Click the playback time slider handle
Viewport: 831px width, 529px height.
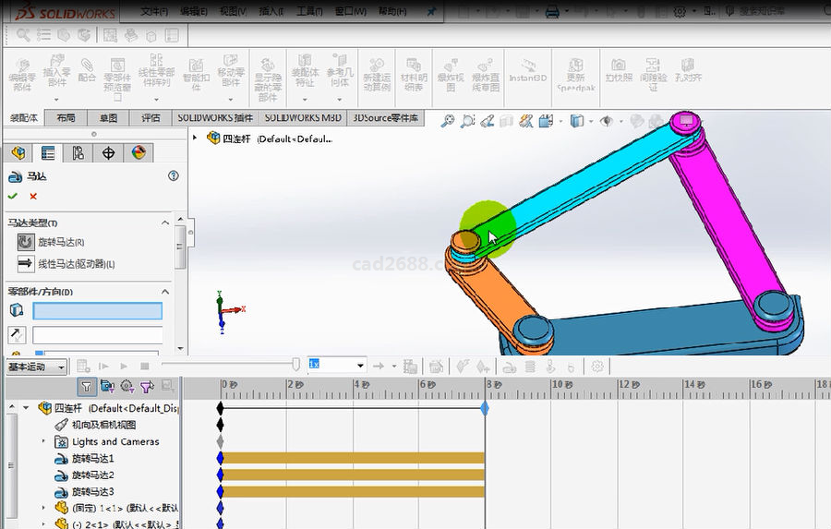[295, 366]
